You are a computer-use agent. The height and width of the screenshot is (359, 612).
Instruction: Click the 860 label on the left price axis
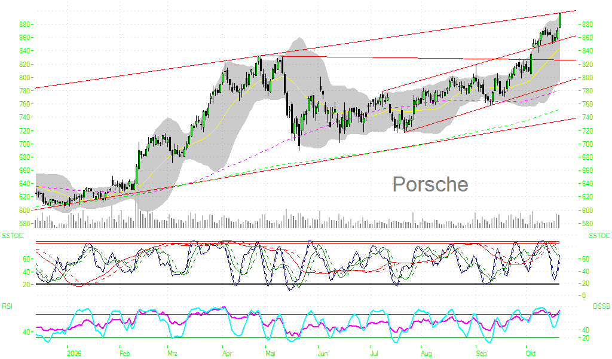(24, 38)
